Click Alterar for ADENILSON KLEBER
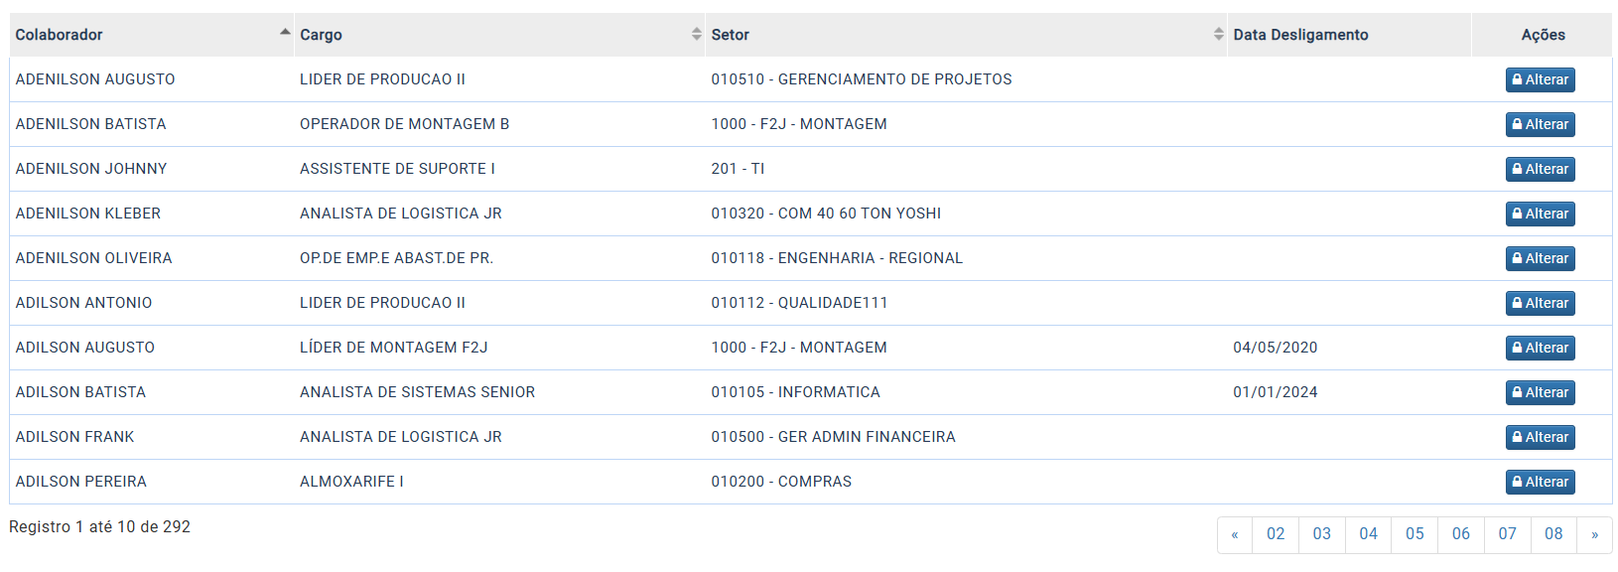The height and width of the screenshot is (572, 1618). coord(1540,214)
